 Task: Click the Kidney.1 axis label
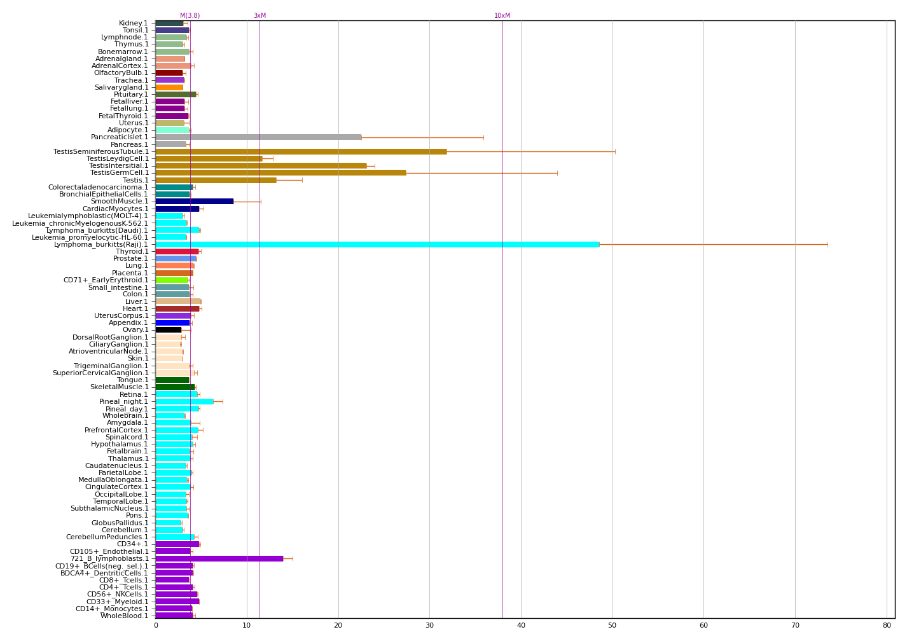(x=133, y=24)
